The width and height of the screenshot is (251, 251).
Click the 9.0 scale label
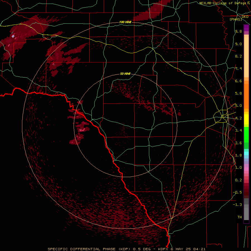[x=238, y=44]
